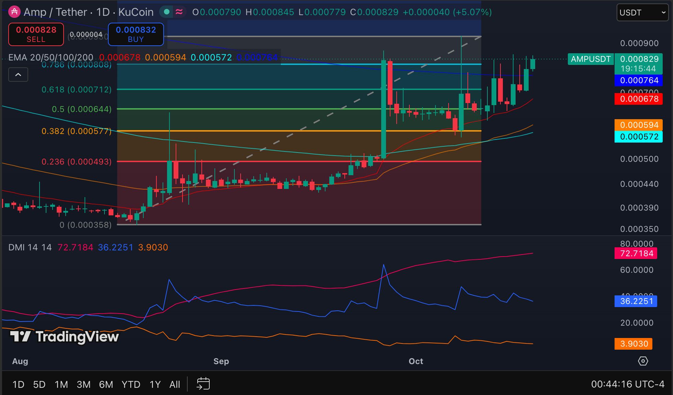Select the All time range
This screenshot has width=673, height=395.
[x=175, y=384]
